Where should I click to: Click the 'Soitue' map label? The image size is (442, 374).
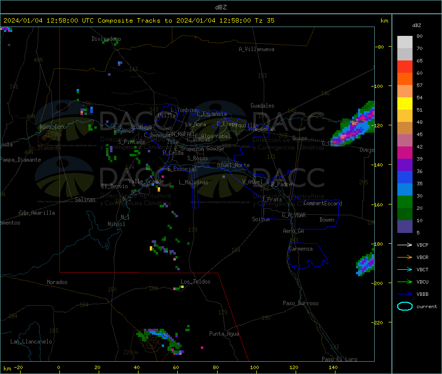(x=261, y=219)
